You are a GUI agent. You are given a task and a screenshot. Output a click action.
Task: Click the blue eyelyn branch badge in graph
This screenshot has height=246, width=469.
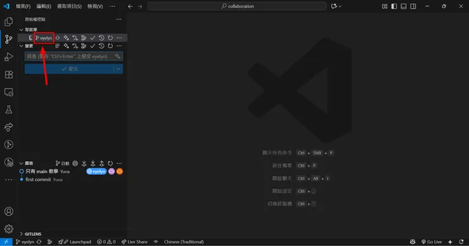pos(96,171)
